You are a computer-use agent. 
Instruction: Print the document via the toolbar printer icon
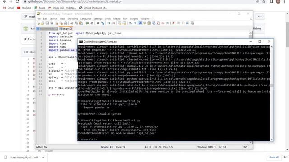point(65,23)
